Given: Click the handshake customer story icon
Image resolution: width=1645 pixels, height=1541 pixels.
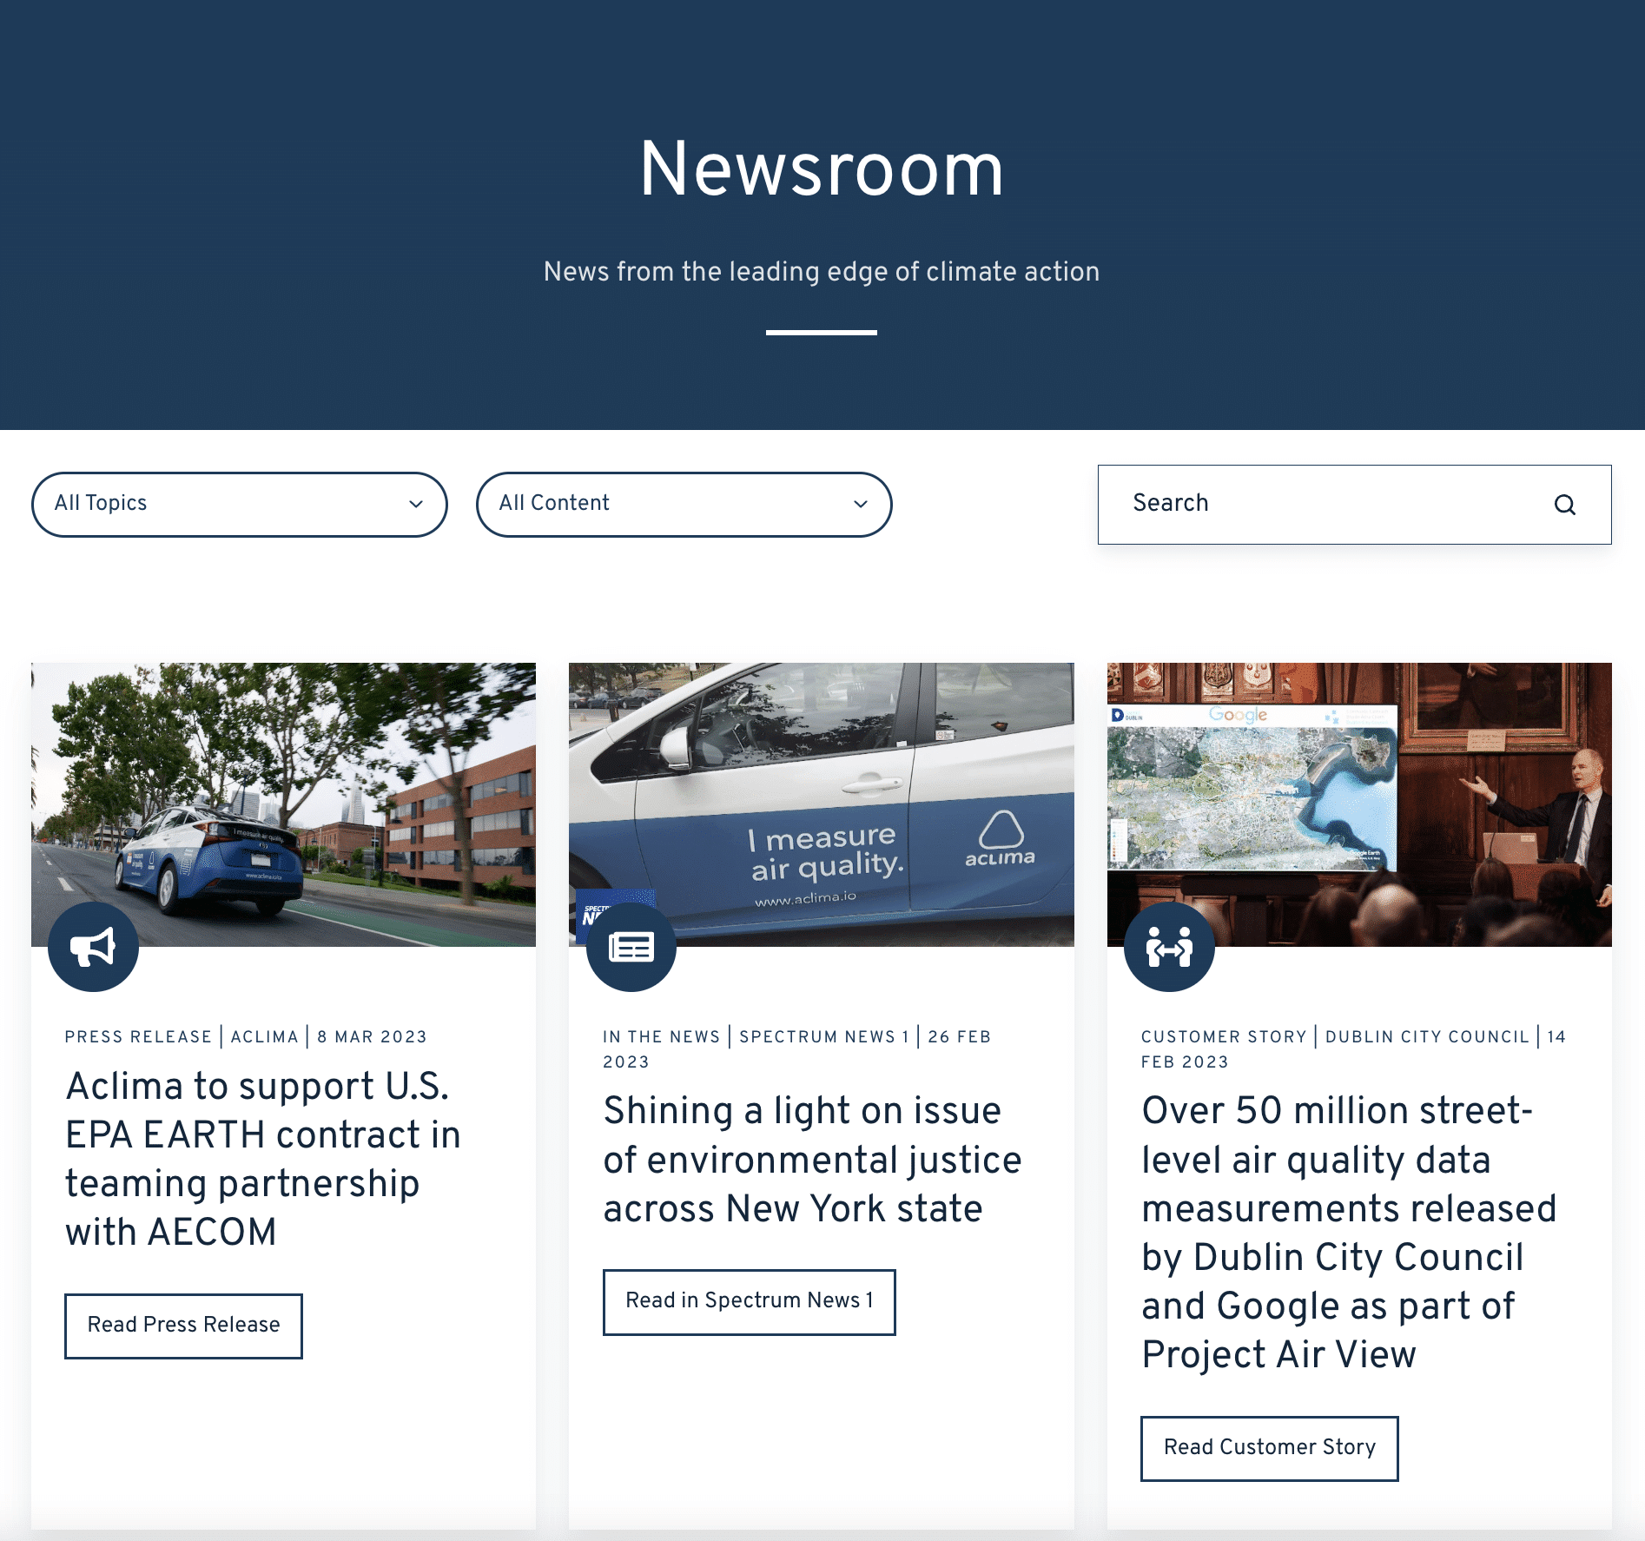Looking at the screenshot, I should [x=1171, y=948].
